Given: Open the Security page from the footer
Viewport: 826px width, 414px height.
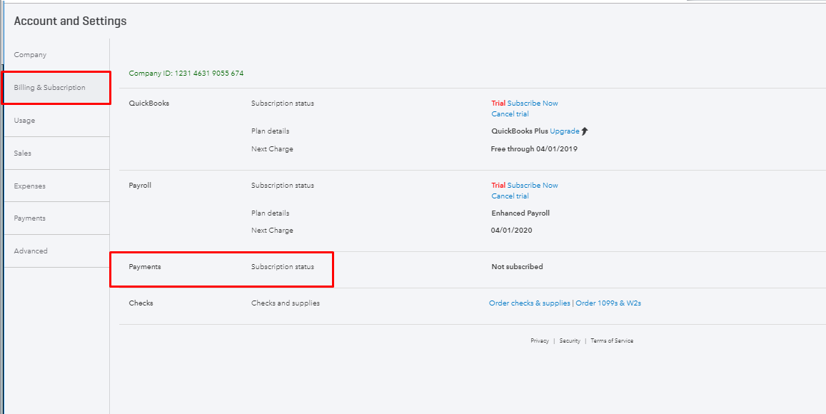Looking at the screenshot, I should pos(570,340).
